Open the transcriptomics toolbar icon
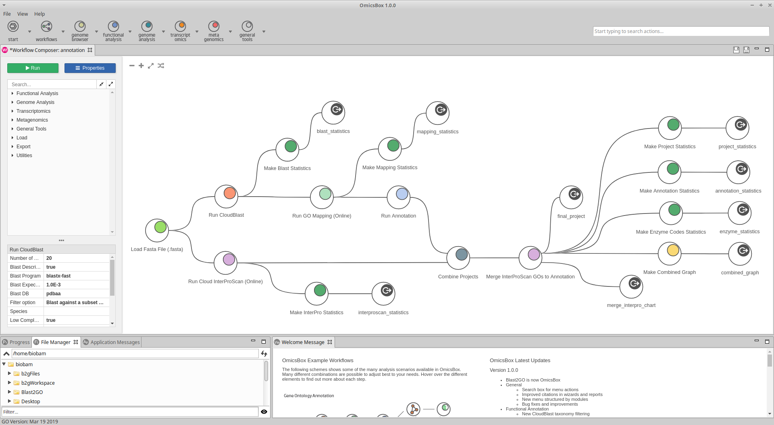 click(x=180, y=27)
